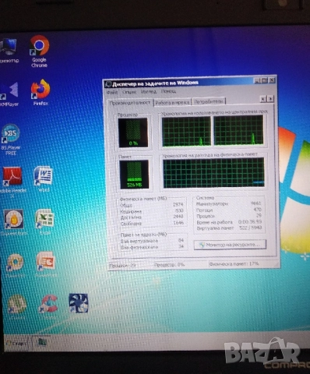This screenshot has width=310, height=374.
Task: Launch the uTorrent desktop shortcut
Action: 16,307
